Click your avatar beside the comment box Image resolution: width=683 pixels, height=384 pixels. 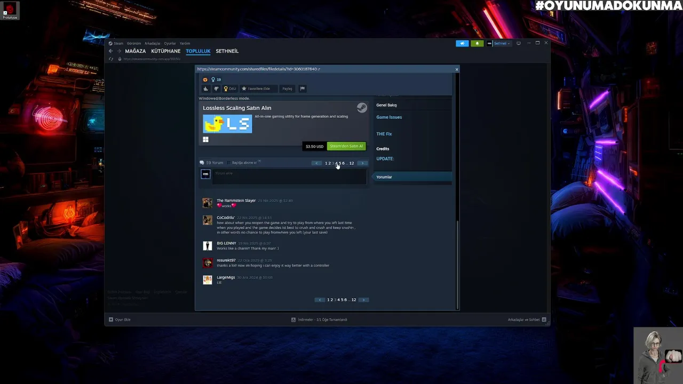click(205, 174)
